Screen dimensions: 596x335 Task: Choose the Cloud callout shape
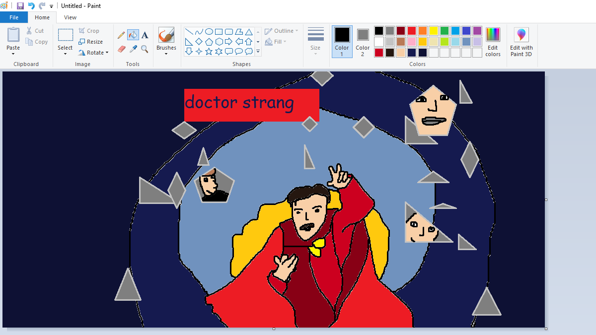249,51
